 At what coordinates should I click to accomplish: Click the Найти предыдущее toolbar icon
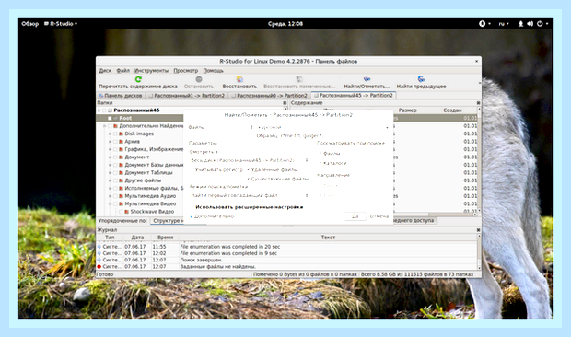click(x=421, y=79)
